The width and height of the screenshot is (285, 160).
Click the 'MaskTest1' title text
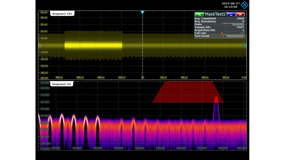[215, 14]
